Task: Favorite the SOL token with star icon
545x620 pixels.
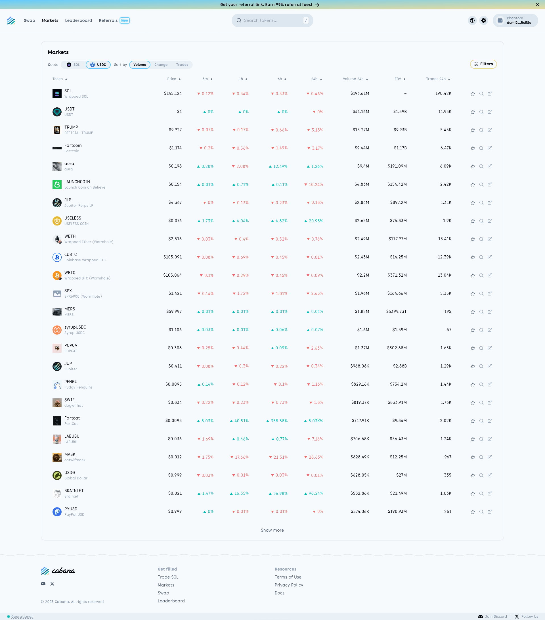Action: pos(473,94)
